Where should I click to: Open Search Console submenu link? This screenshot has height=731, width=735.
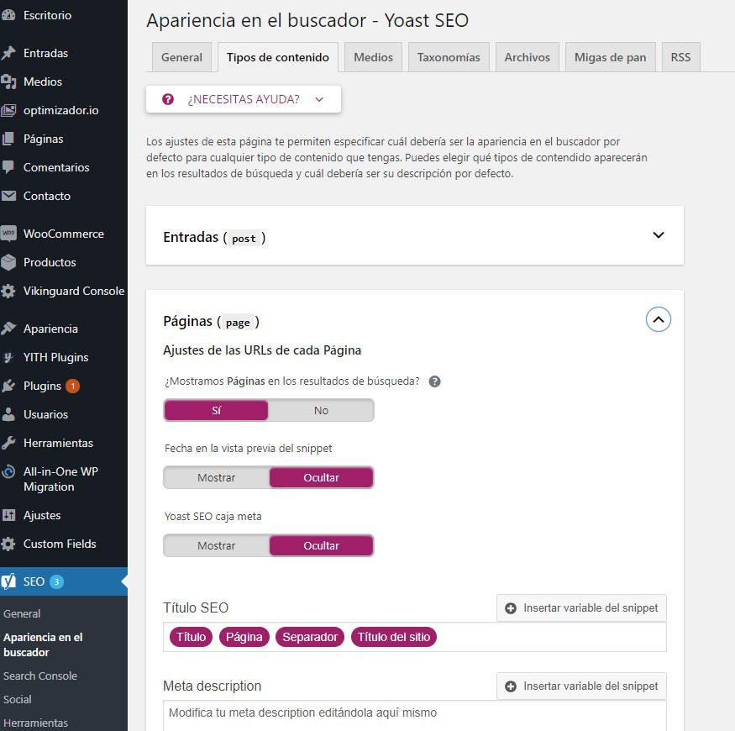pyautogui.click(x=40, y=676)
